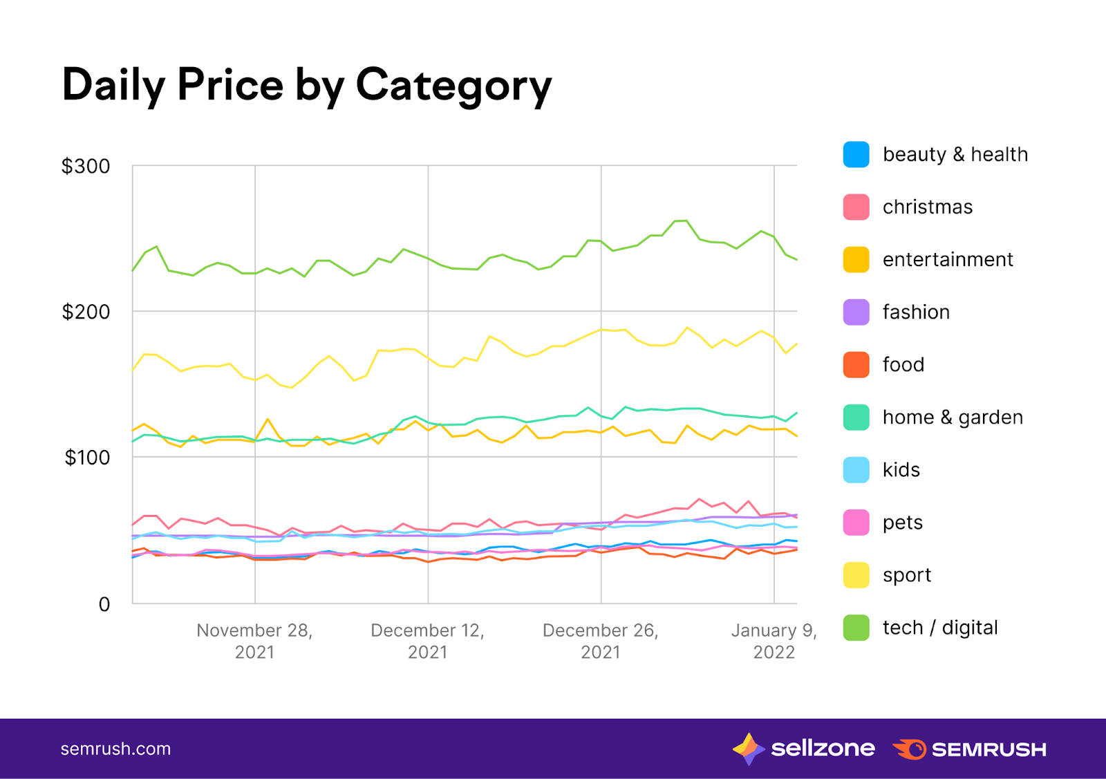Click the "Daily Price by Category" title
This screenshot has width=1106, height=779.
(307, 85)
